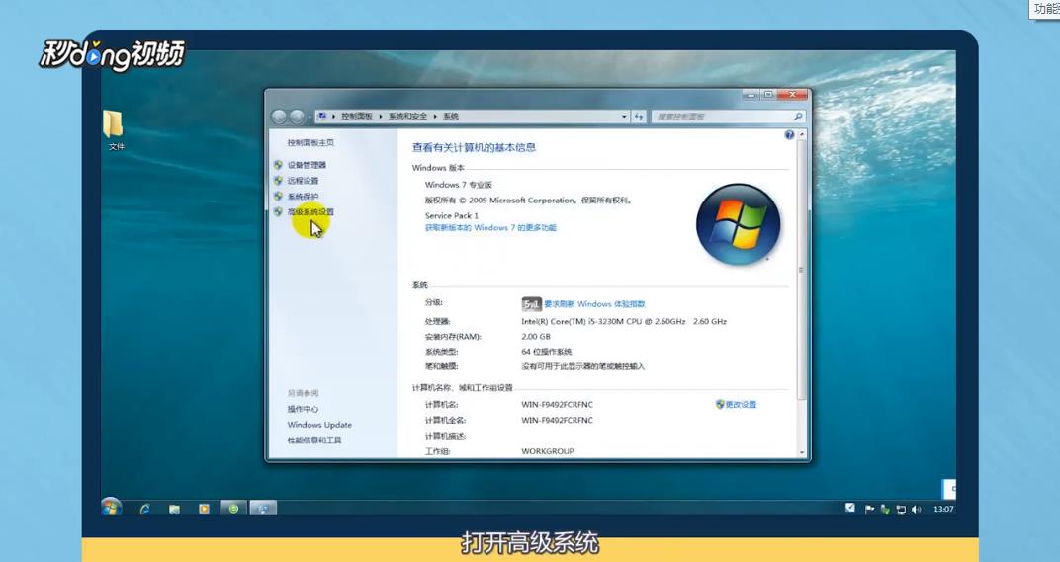The height and width of the screenshot is (562, 1060).
Task: Open Windows Explorer from the taskbar
Action: coord(174,508)
